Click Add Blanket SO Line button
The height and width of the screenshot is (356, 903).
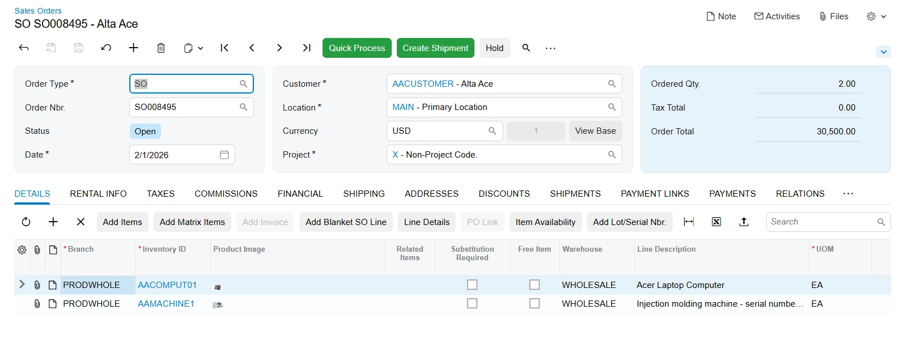click(x=346, y=222)
